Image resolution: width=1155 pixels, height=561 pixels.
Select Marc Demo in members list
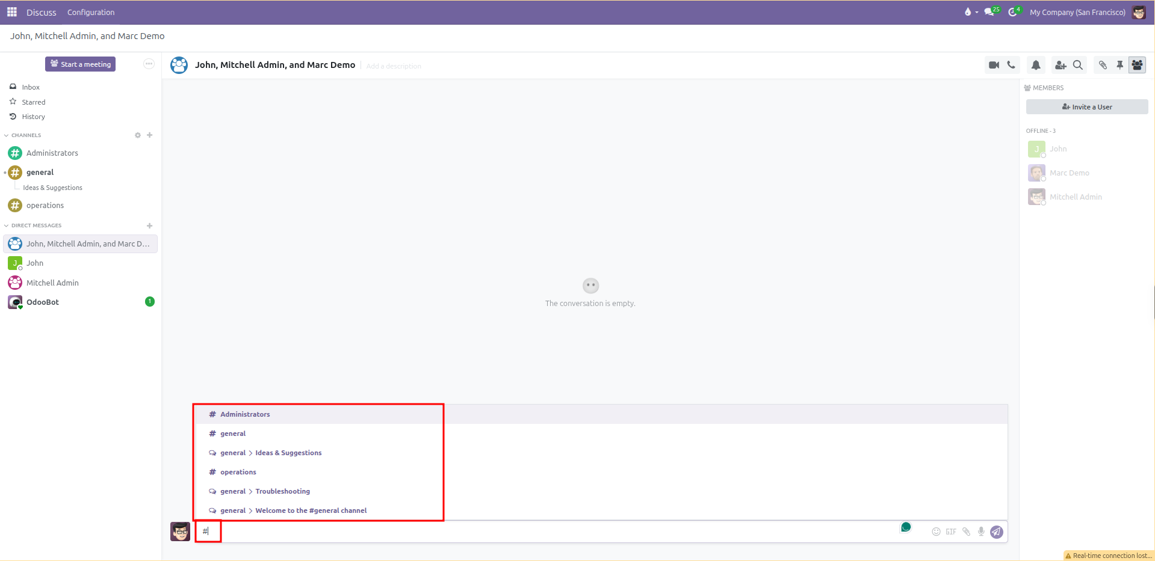tap(1069, 173)
